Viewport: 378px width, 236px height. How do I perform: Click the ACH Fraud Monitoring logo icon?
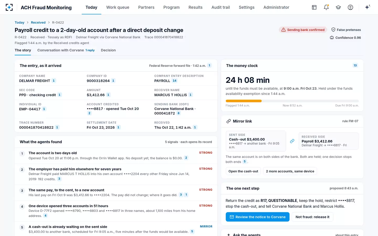click(9, 7)
